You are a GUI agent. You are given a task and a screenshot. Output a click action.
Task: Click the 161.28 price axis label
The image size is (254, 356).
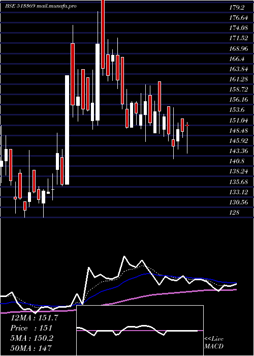click(238, 79)
